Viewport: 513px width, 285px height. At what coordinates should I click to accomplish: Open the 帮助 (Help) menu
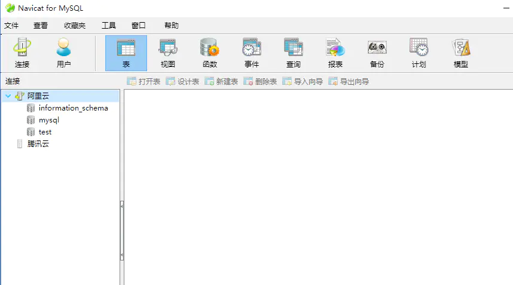172,26
